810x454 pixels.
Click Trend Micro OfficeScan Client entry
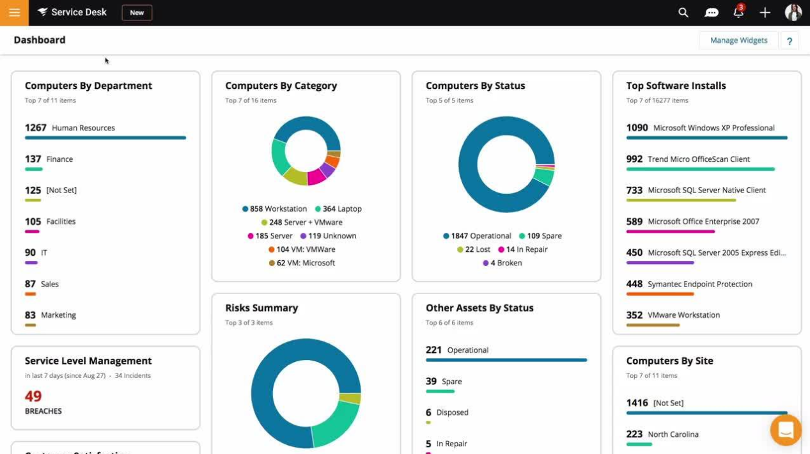(707, 161)
